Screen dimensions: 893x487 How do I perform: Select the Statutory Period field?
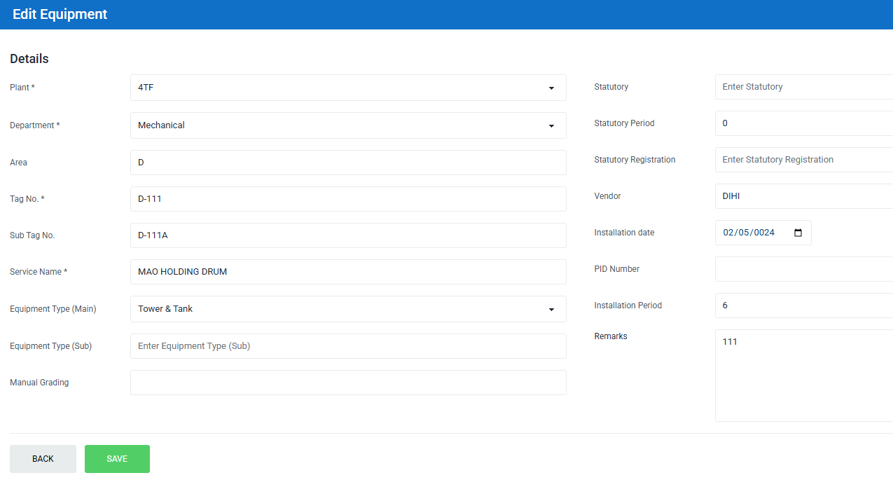(x=803, y=123)
